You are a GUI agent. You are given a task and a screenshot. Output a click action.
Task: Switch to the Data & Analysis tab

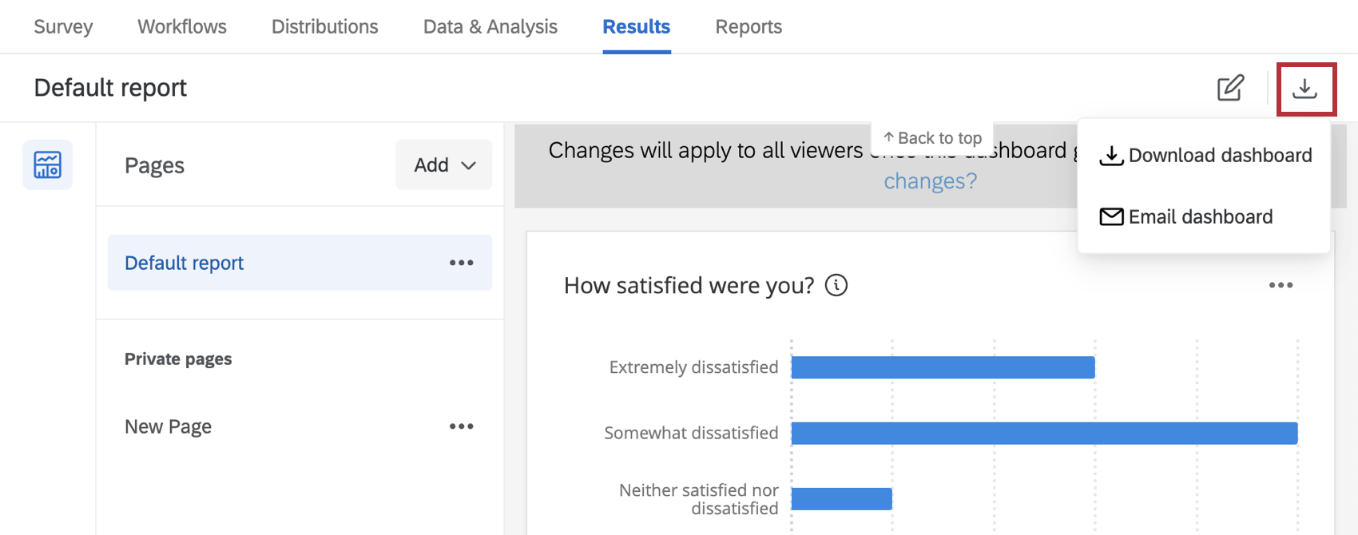tap(490, 26)
